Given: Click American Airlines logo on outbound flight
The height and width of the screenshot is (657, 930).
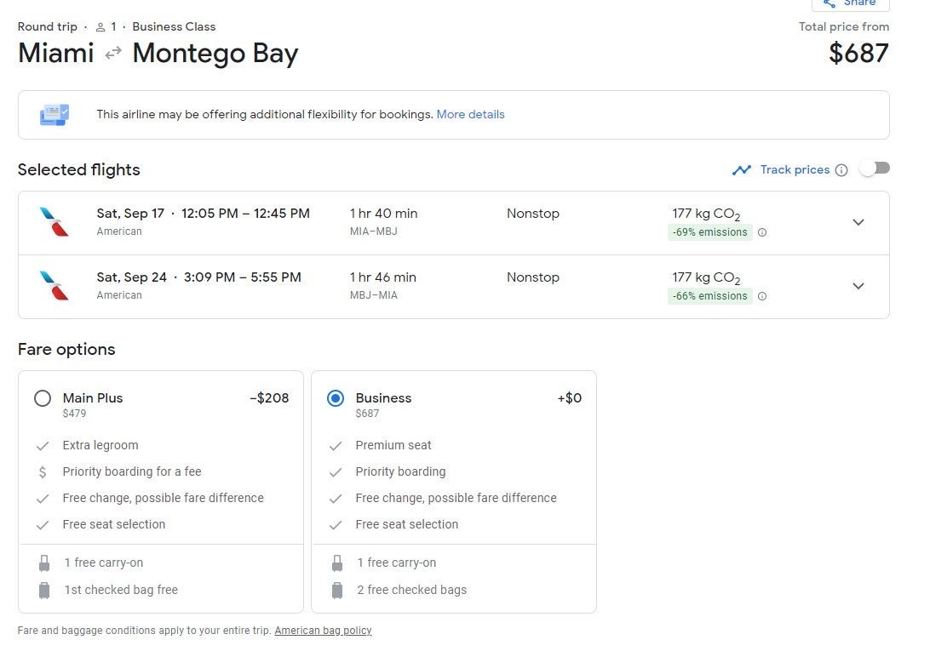Looking at the screenshot, I should [x=55, y=221].
